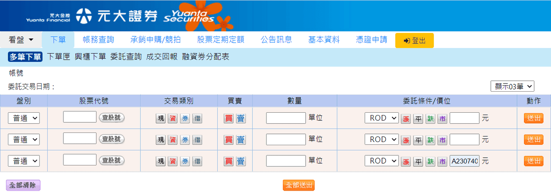551x192 pixels.
Task: Open the 帳務查詢 menu tab
Action: [x=98, y=39]
